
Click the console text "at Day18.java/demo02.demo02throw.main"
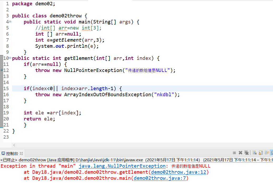pyautogui.click(x=77, y=178)
